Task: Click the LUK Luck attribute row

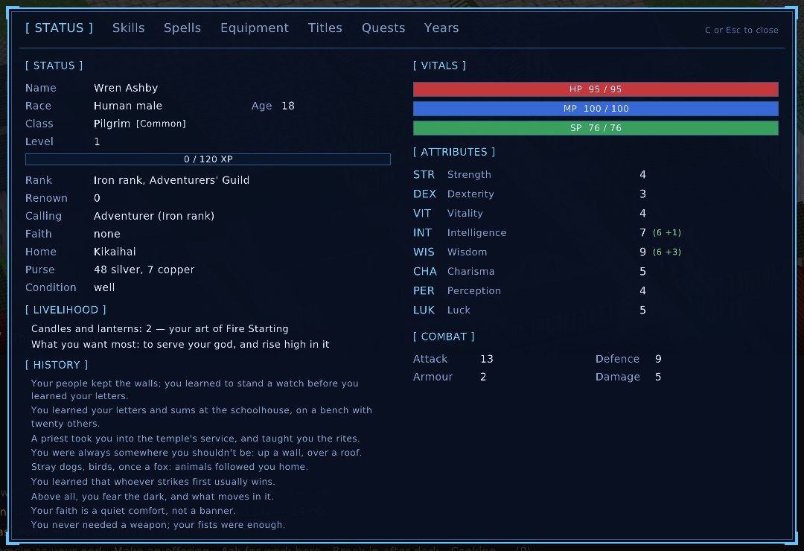Action: 529,310
